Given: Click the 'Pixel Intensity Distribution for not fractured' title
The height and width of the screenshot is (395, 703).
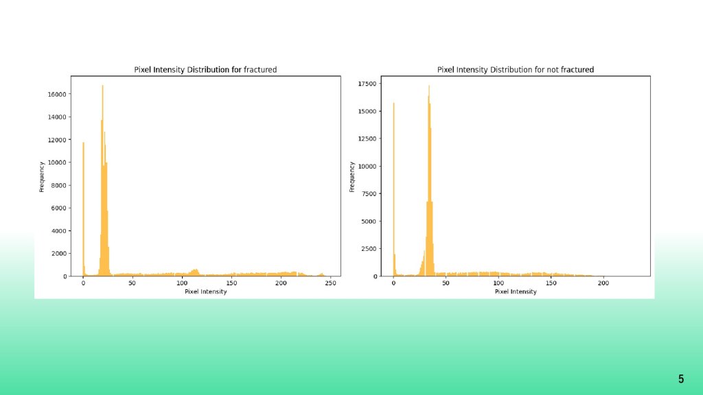Looking at the screenshot, I should click(x=515, y=70).
